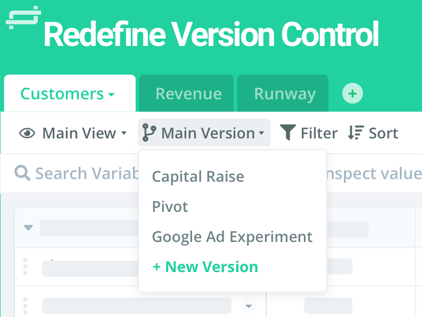Choose the Google Ad Experiment version
This screenshot has width=422, height=317.
coord(232,237)
